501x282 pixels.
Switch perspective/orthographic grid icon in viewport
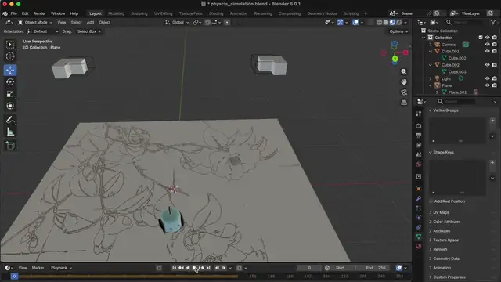[404, 103]
